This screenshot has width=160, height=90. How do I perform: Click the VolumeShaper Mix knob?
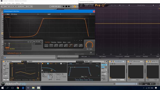[x=89, y=45]
